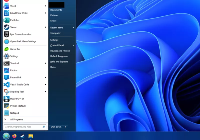Open Python (default) icon

coord(6,106)
